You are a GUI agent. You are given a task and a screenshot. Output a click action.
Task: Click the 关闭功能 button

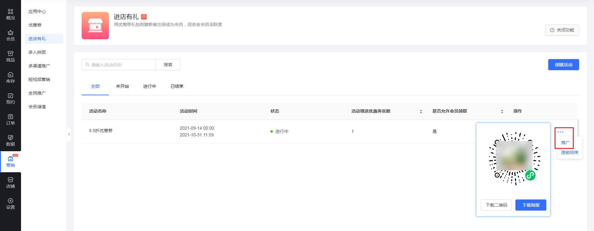pyautogui.click(x=562, y=30)
